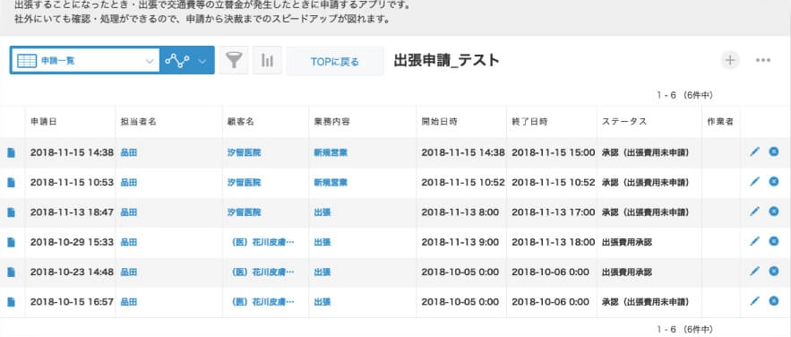The height and width of the screenshot is (337, 791).
Task: Open record details for 2018-11-15 10:53 row
Action: (11, 183)
